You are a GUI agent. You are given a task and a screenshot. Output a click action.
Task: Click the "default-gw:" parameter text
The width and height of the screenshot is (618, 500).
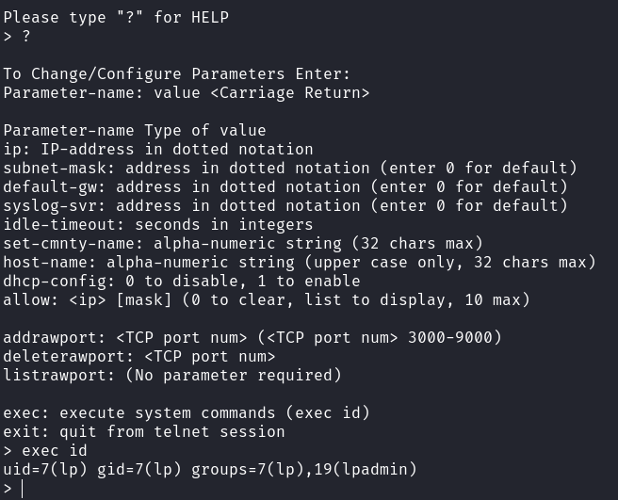click(49, 186)
